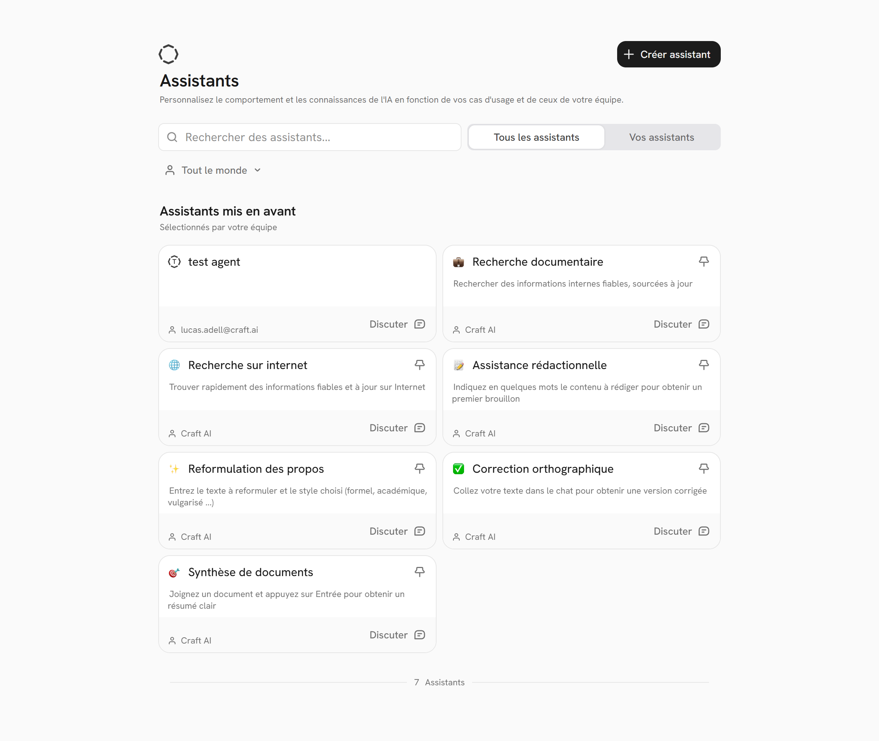Click the chat icon on test agent card
This screenshot has width=879, height=741.
(419, 324)
